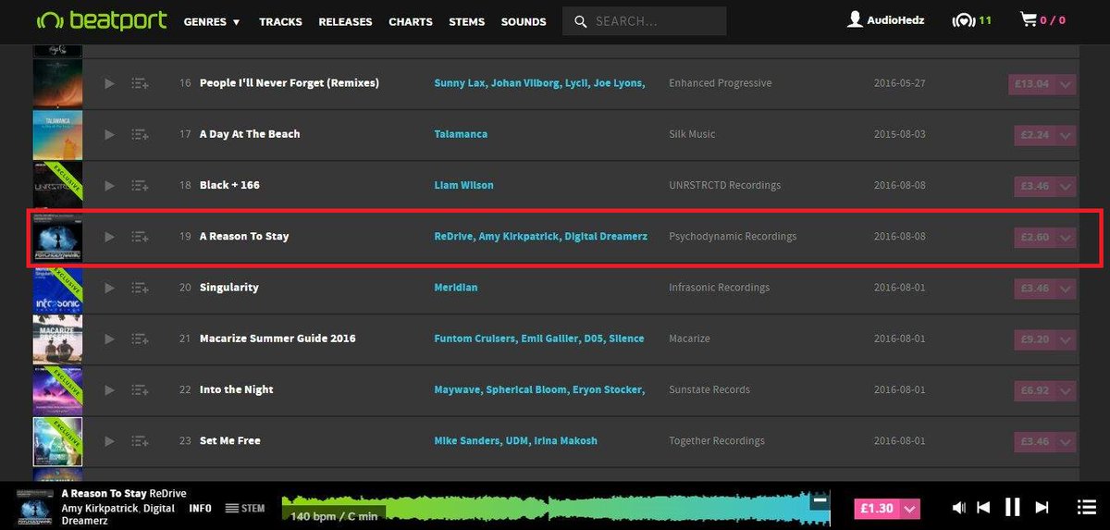Show track INFO in player

click(200, 508)
